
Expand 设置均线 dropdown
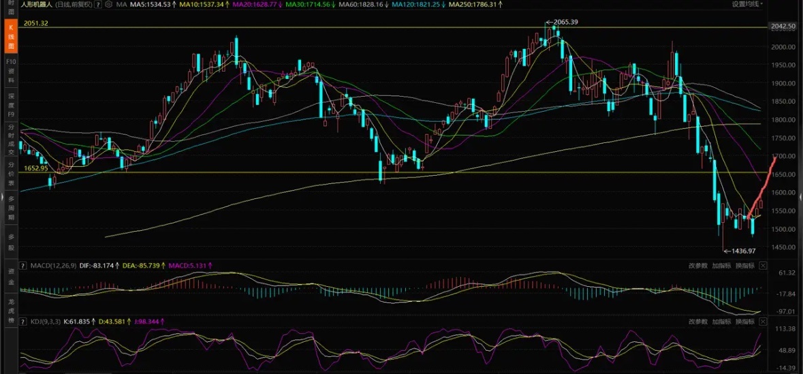(747, 4)
